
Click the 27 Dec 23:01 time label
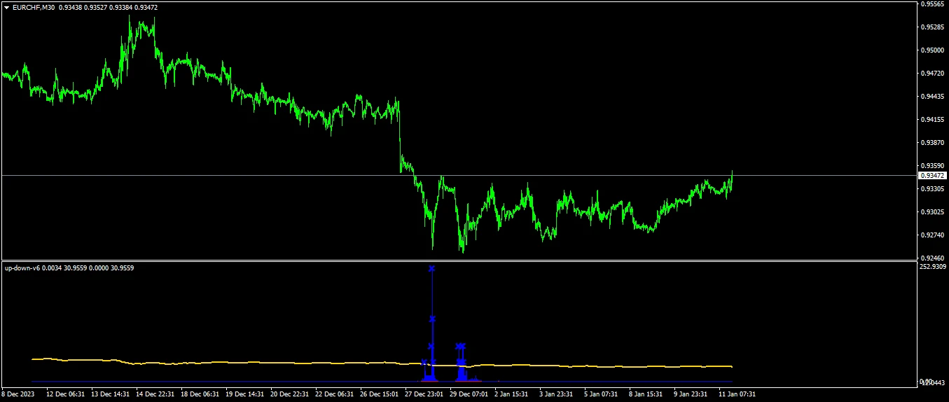click(424, 394)
